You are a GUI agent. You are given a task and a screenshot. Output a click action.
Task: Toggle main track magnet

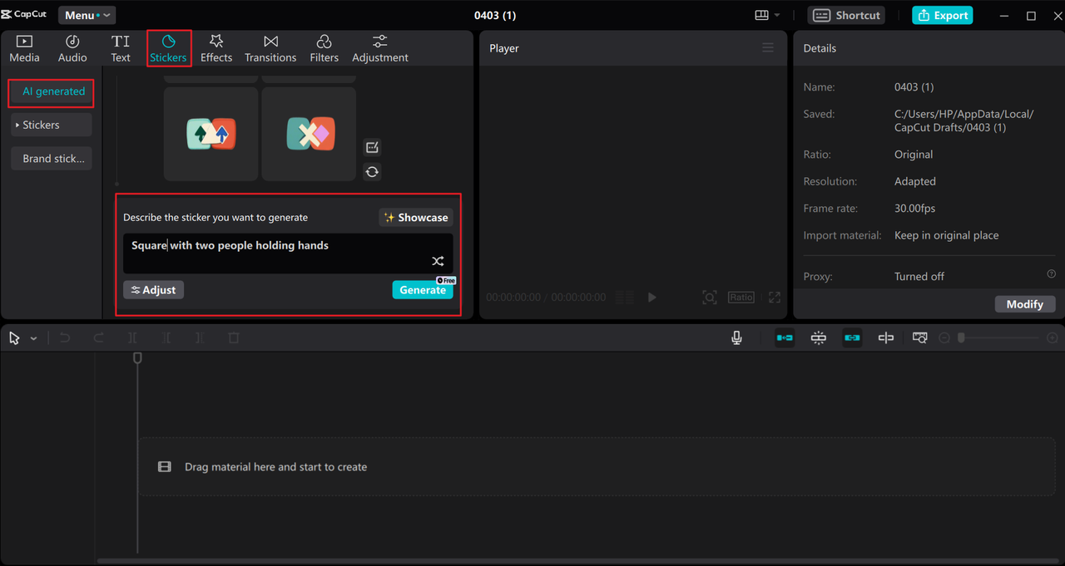(x=785, y=337)
